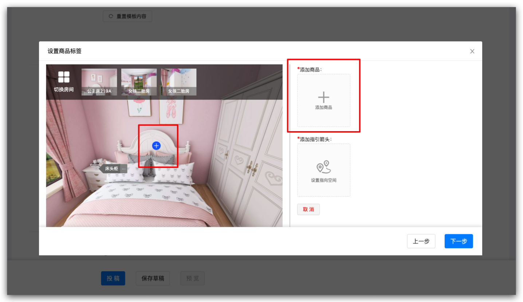Image resolution: width=523 pixels, height=302 pixels.
Task: Click the 设置指向空间 location route icon
Action: tap(323, 167)
